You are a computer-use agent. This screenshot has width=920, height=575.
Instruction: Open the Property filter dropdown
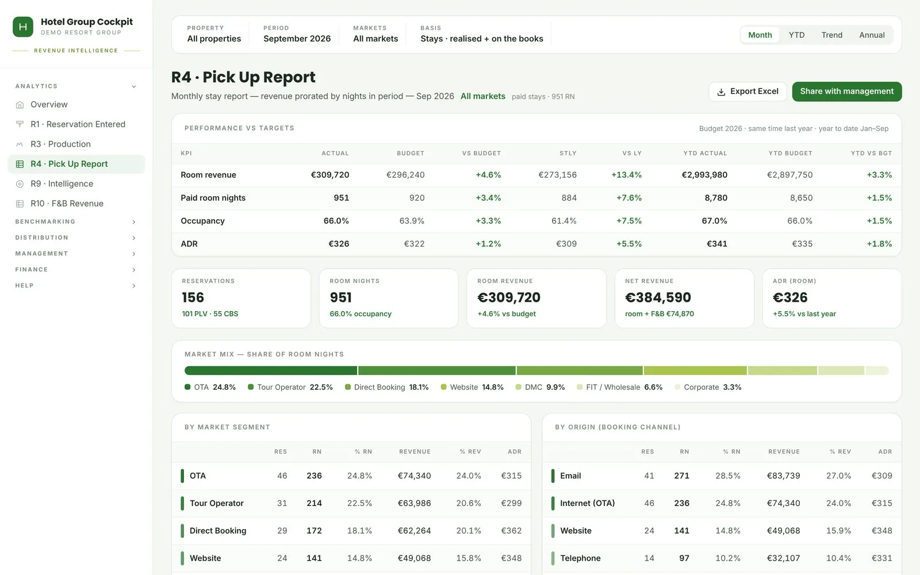point(214,34)
